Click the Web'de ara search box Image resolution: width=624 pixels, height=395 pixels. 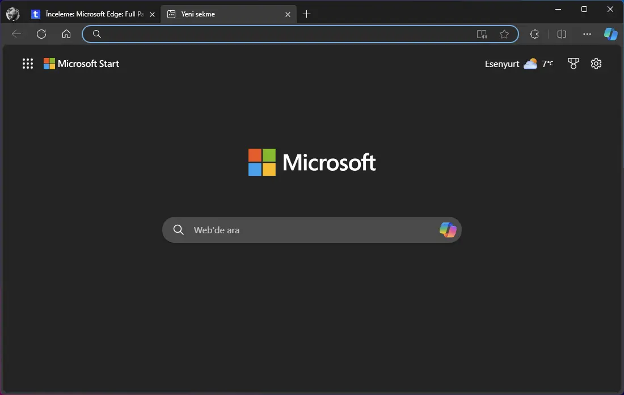[312, 230]
